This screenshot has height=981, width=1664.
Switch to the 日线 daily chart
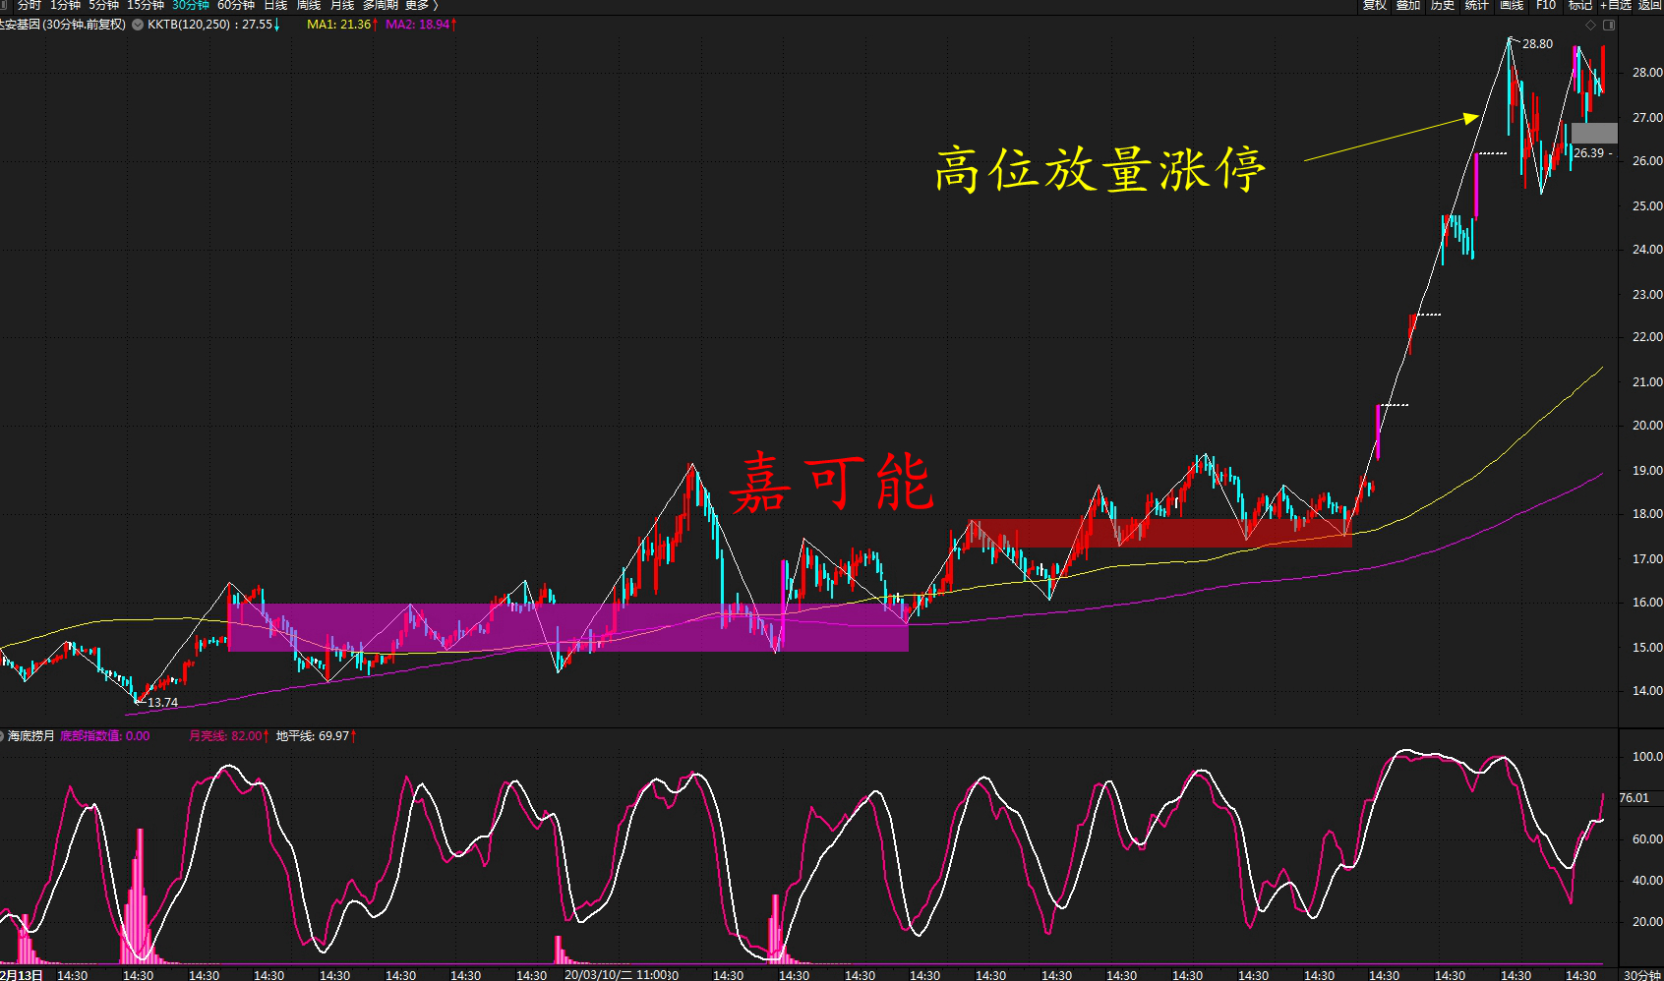click(275, 5)
